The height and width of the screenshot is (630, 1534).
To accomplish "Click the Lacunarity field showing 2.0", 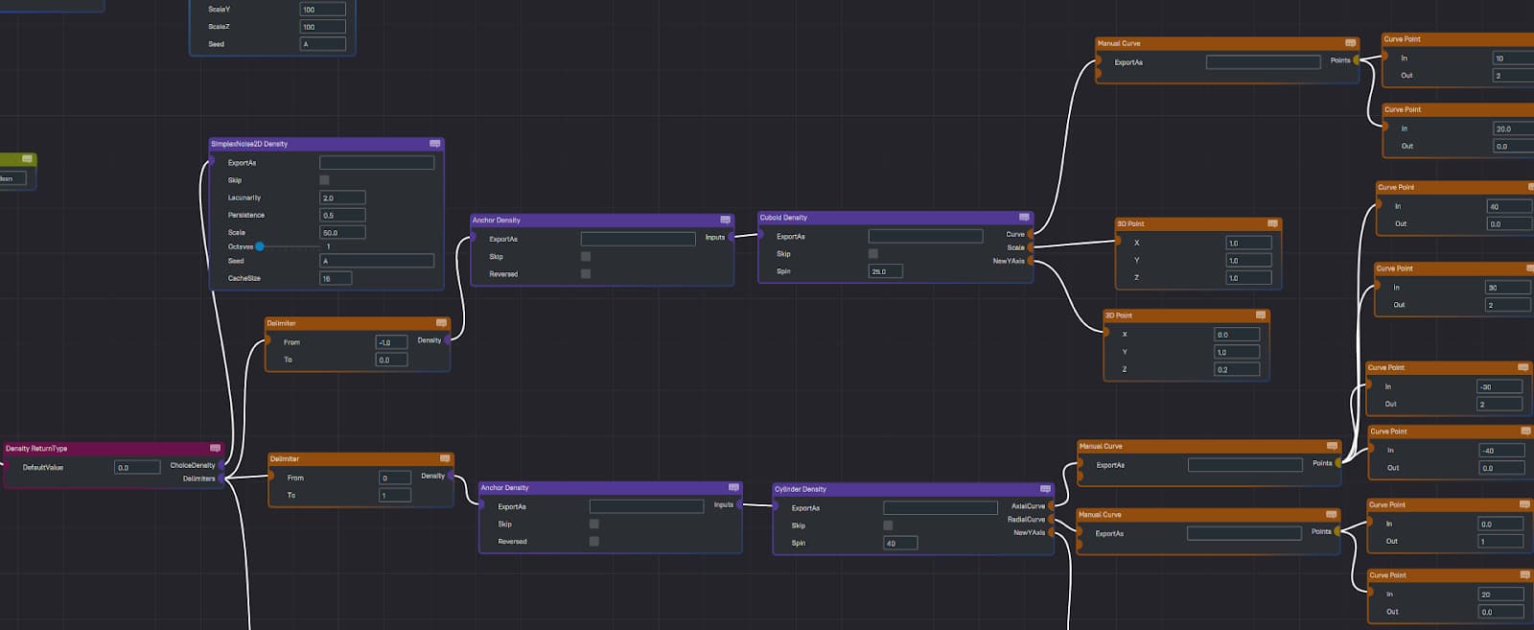I will (x=341, y=198).
